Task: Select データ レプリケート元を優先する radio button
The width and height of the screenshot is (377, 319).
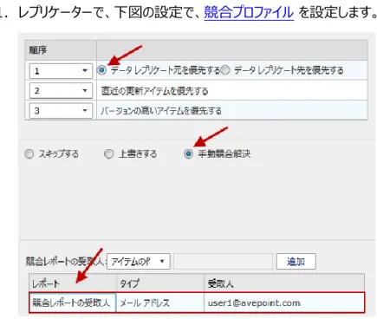Action: (x=101, y=70)
